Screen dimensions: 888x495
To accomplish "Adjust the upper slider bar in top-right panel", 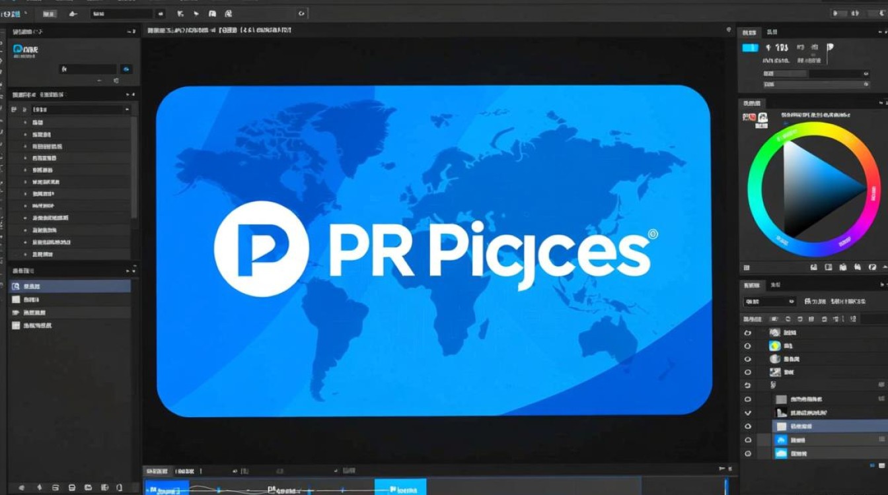I will click(x=816, y=74).
